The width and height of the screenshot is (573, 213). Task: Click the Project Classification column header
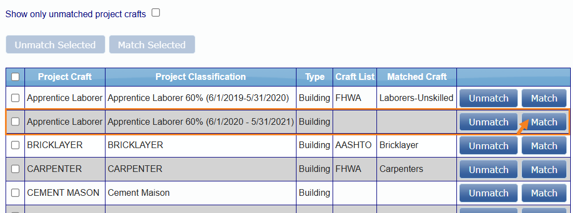[200, 77]
